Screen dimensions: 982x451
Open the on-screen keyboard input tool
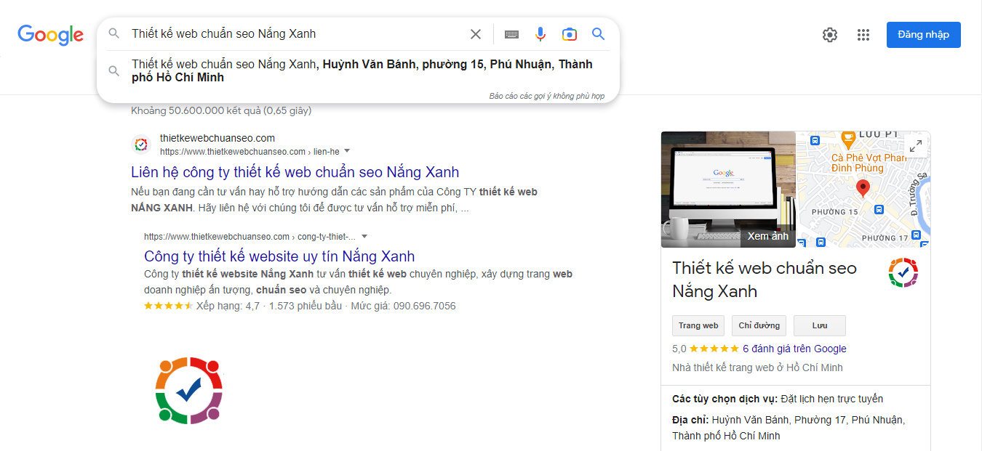pyautogui.click(x=511, y=34)
